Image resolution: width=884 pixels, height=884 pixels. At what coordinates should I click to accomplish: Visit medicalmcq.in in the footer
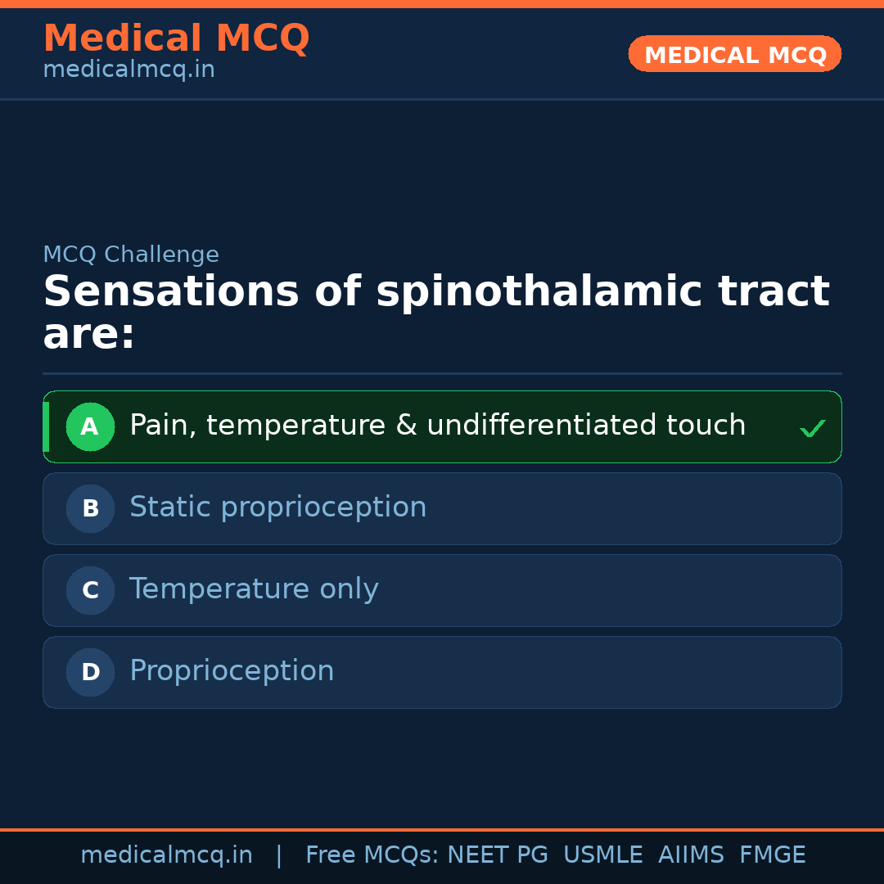166,855
